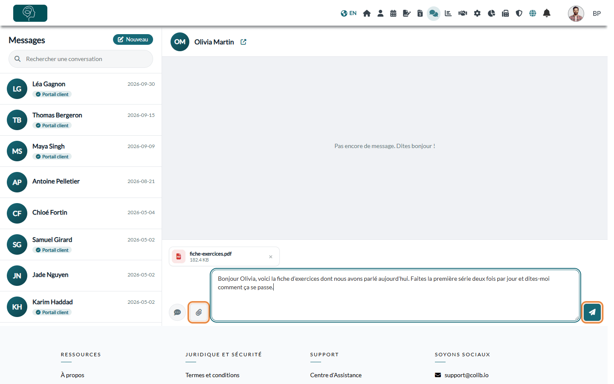This screenshot has width=614, height=384.
Task: Click the Olivia Martin OM avatar
Action: click(x=180, y=42)
